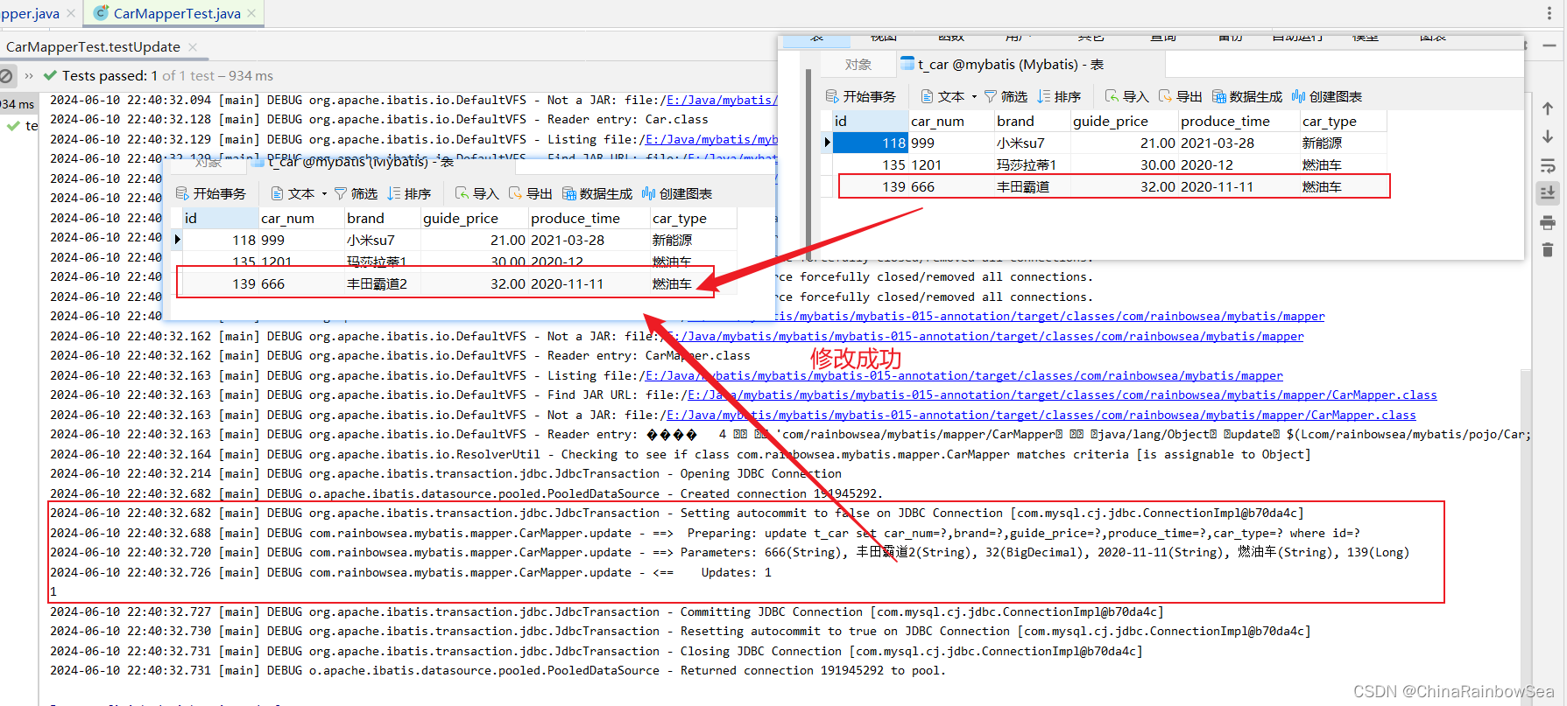Click 数据生成 data generation in left Navicat panel
Viewport: 1567px width, 706px height.
pyautogui.click(x=597, y=193)
